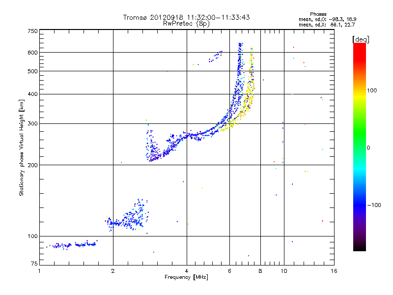Click the y-axis tick label "200"
This screenshot has width=393, height=295.
[32, 165]
